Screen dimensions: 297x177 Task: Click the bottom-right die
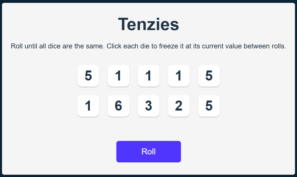tap(209, 106)
